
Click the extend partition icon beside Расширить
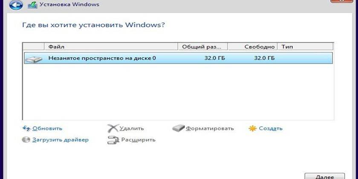coord(113,140)
